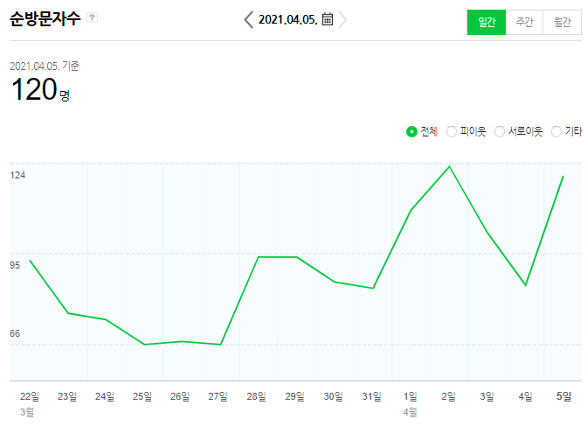
Task: Click the chart data point above 28일
Action: [x=259, y=257]
